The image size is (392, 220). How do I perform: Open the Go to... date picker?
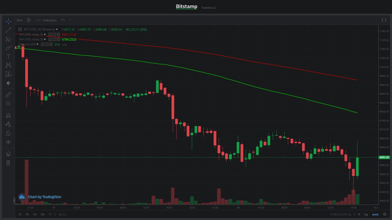[63, 215]
